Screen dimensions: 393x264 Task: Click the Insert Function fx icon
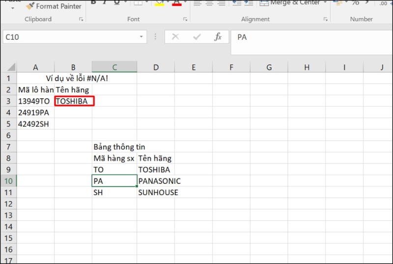pyautogui.click(x=218, y=37)
